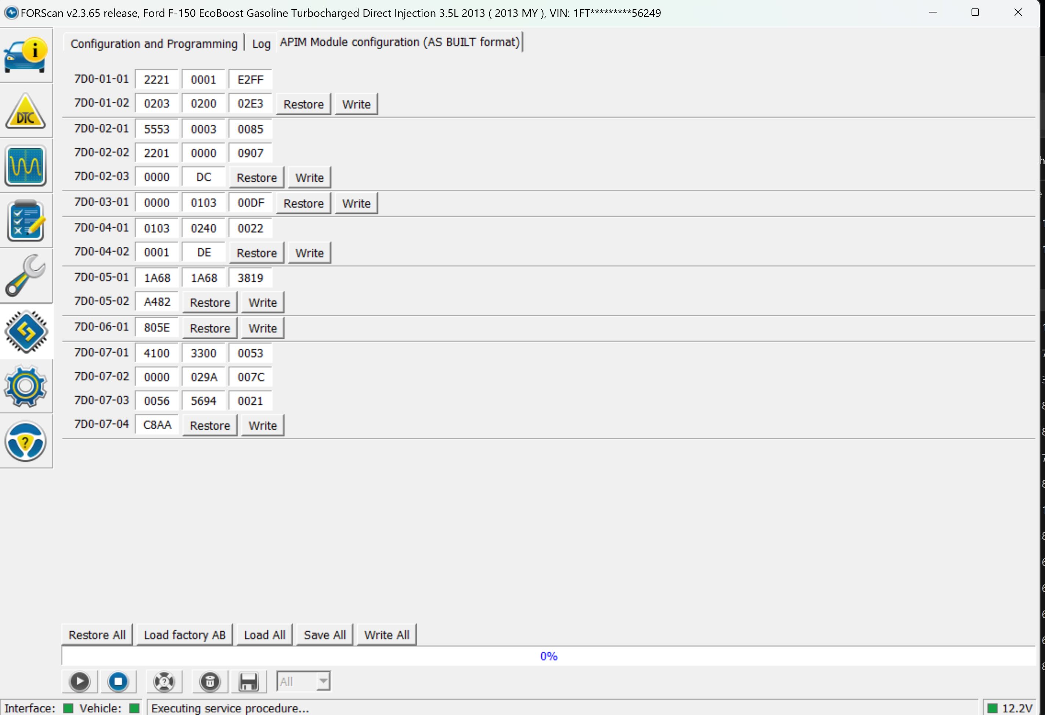
Task: Click the trash clear toolbar icon
Action: (x=210, y=682)
